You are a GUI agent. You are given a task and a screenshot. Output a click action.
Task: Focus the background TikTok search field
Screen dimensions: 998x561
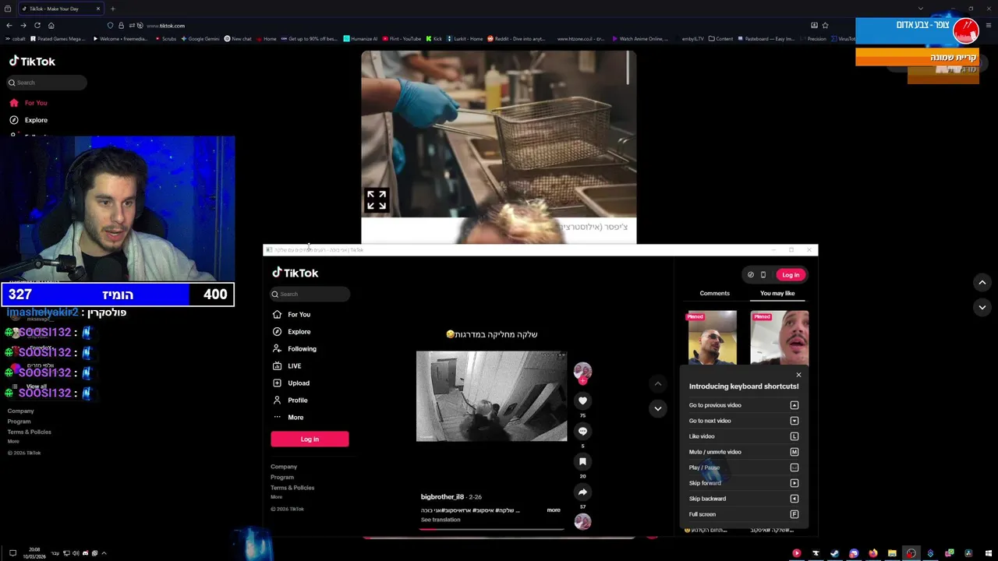click(47, 83)
